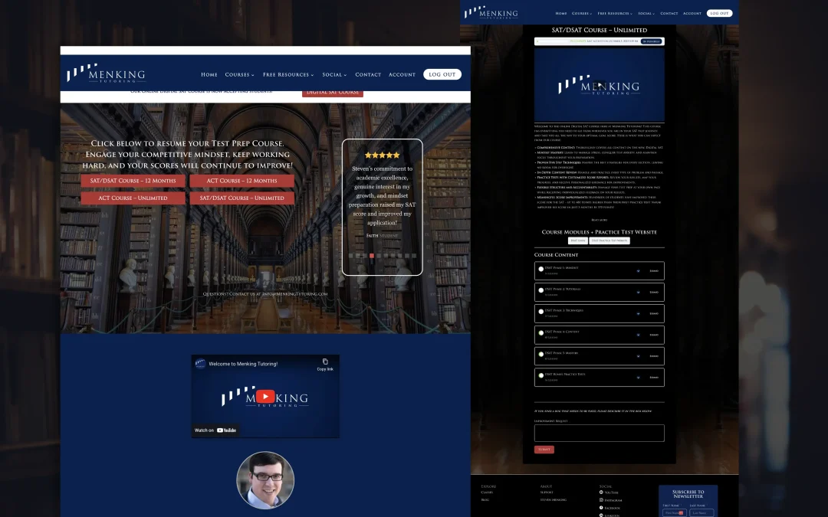This screenshot has width=828, height=517.
Task: Click the Info@MenkingTutoring.com contact line
Action: (x=265, y=294)
